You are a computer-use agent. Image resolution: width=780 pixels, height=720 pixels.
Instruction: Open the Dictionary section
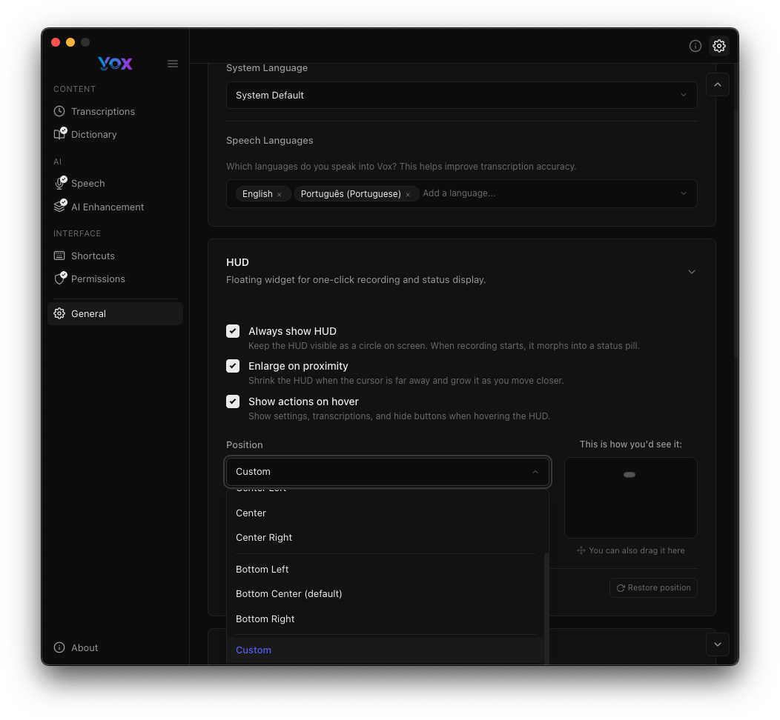(93, 134)
